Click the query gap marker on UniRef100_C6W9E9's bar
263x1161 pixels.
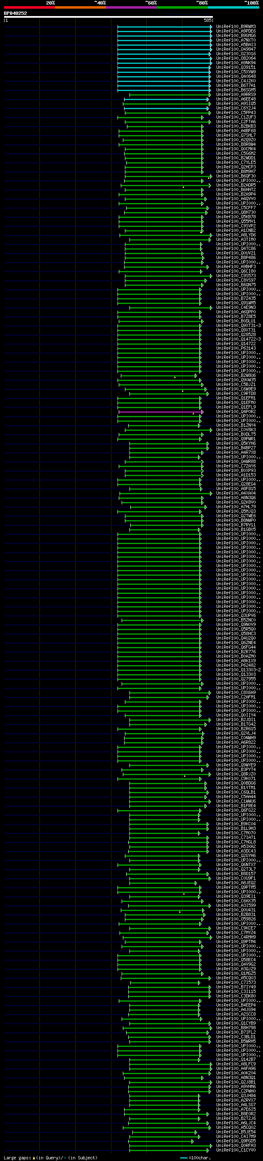tap(182, 391)
